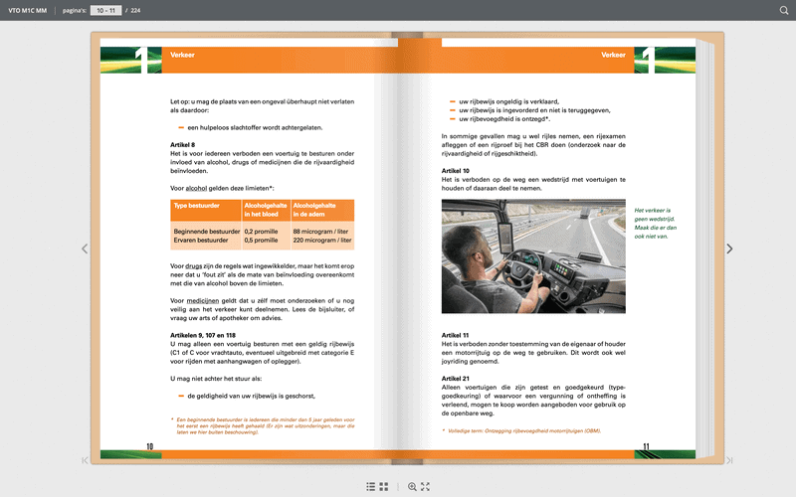The width and height of the screenshot is (796, 497).
Task: Click the underlined word drugs on page 10
Action: tap(193, 266)
